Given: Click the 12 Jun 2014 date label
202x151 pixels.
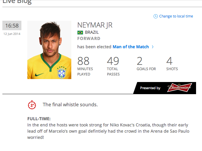Looking at the screenshot, I should (x=12, y=34).
